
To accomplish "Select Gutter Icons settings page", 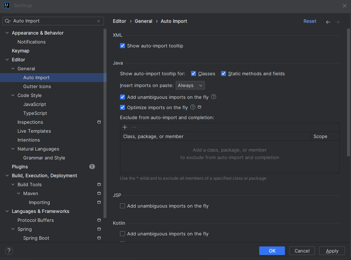I will pos(37,86).
